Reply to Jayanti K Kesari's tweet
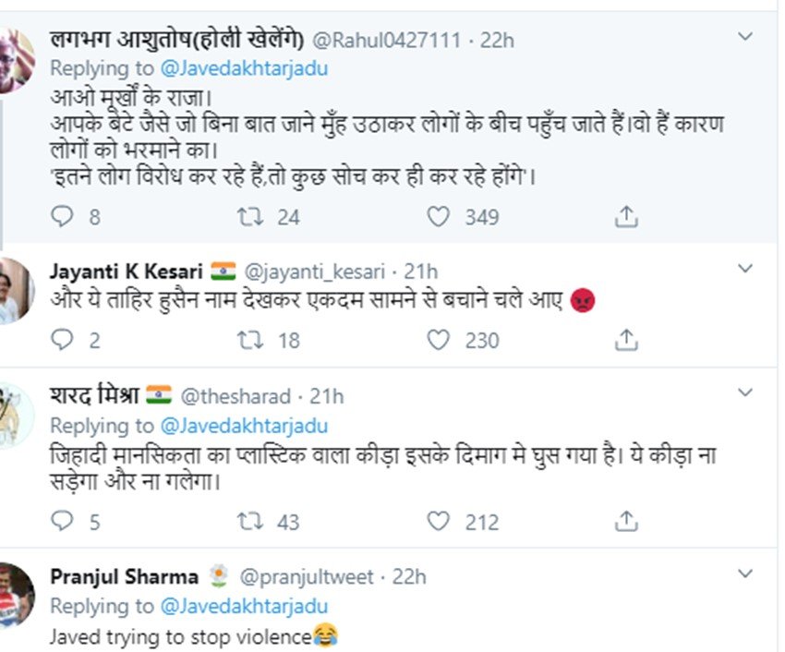Image resolution: width=785 pixels, height=652 pixels. pyautogui.click(x=62, y=341)
